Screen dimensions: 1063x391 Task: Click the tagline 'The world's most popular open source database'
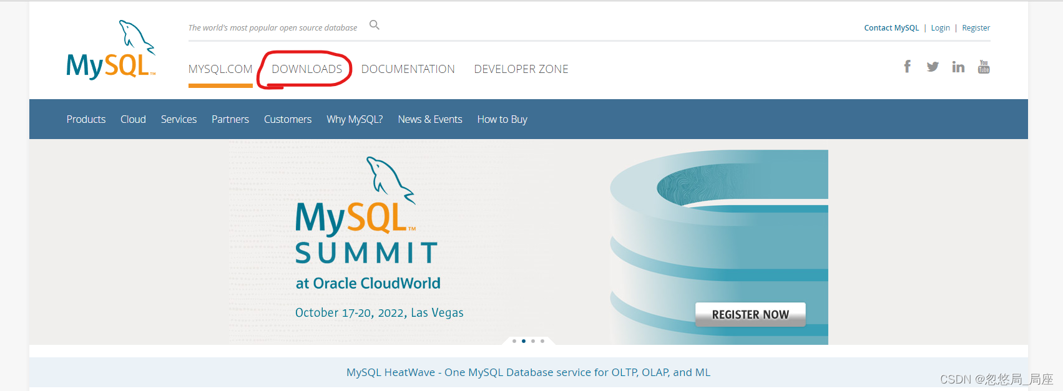[273, 28]
